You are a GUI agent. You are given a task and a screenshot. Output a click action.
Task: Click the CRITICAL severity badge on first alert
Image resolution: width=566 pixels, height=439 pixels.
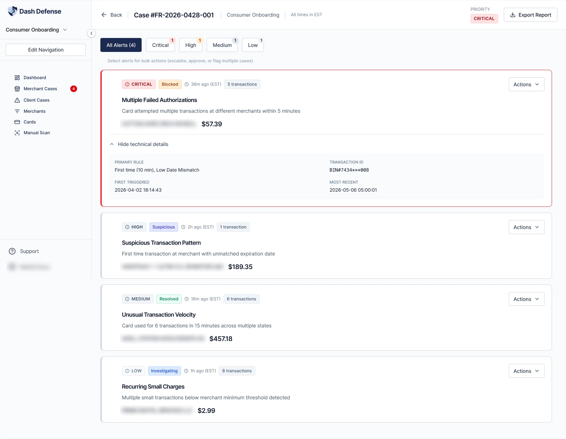(139, 84)
